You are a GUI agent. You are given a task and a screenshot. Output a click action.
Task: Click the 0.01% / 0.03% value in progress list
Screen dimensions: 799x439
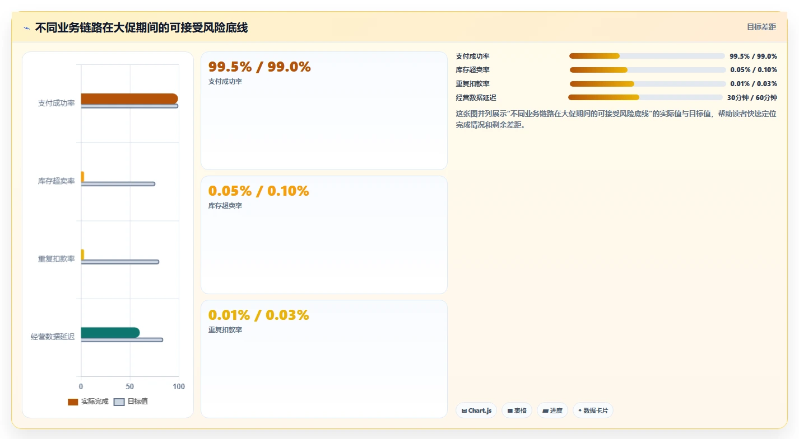click(754, 84)
